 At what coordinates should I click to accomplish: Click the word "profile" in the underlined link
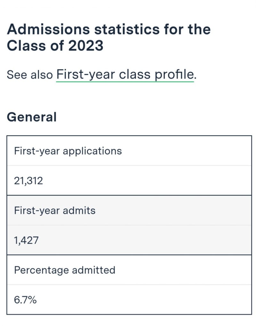pyautogui.click(x=174, y=75)
